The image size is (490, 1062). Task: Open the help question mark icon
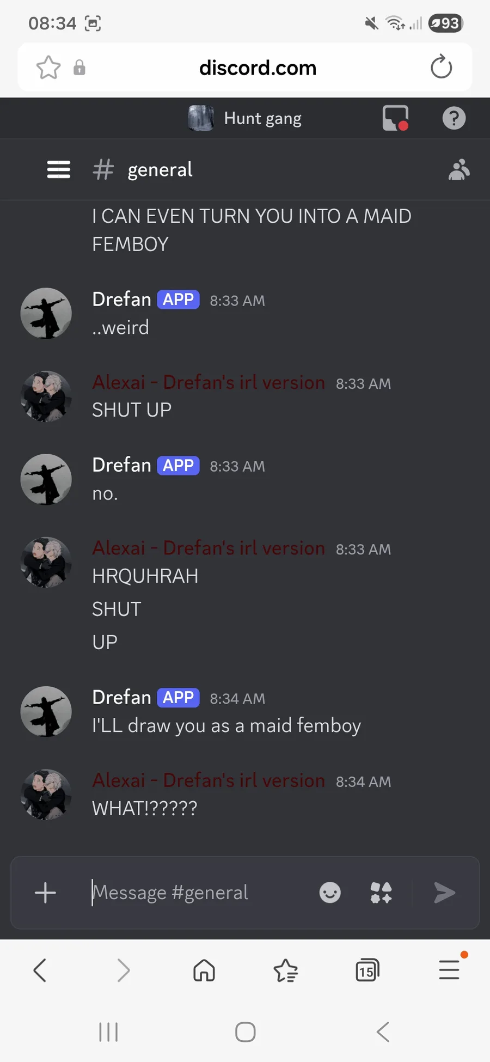click(x=454, y=118)
